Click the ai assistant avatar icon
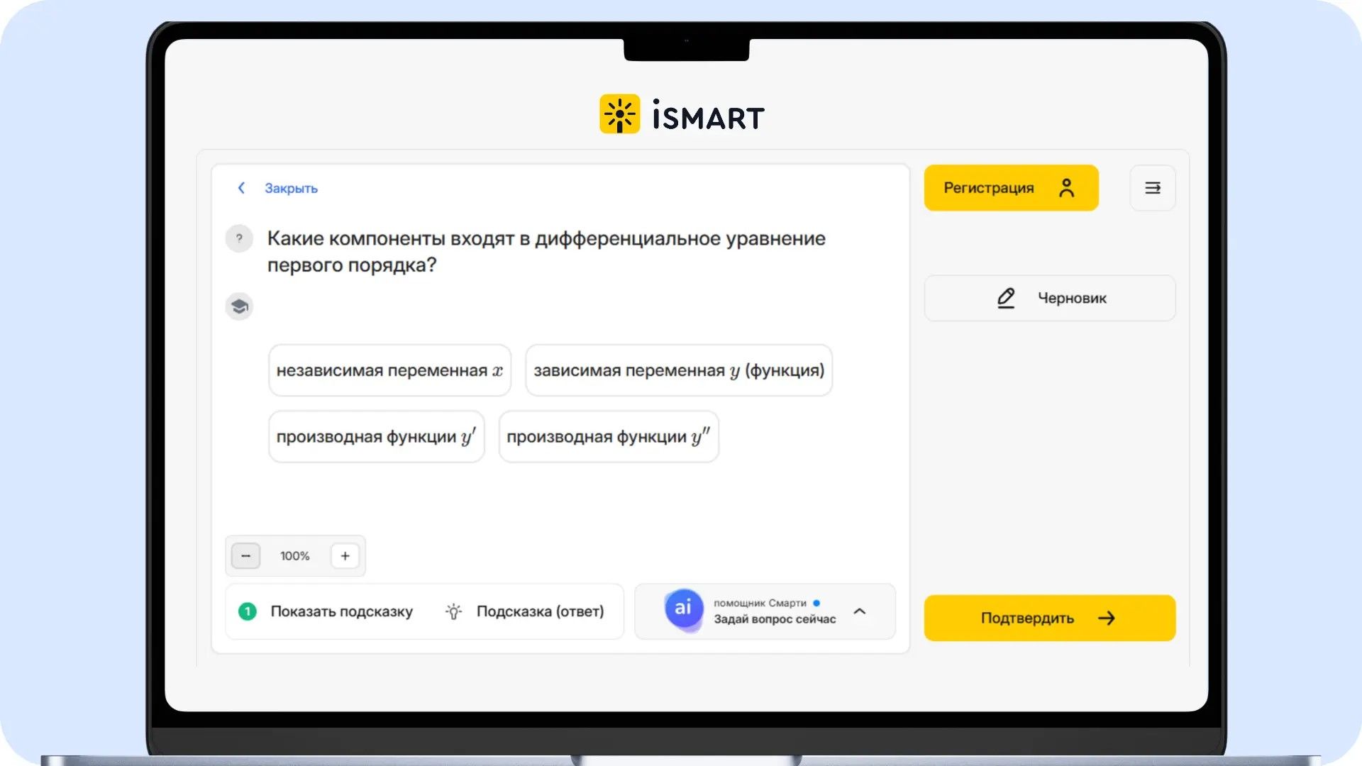 pyautogui.click(x=683, y=608)
